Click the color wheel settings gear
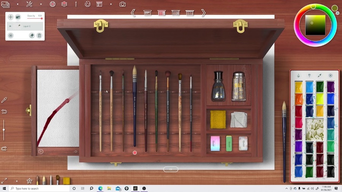This screenshot has width=342, height=192. click(337, 13)
